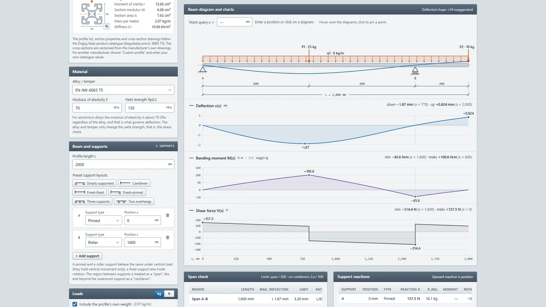Screen dimensions: 546x307
Task: Delete support A with its trash icon
Action: pyautogui.click(x=167, y=216)
